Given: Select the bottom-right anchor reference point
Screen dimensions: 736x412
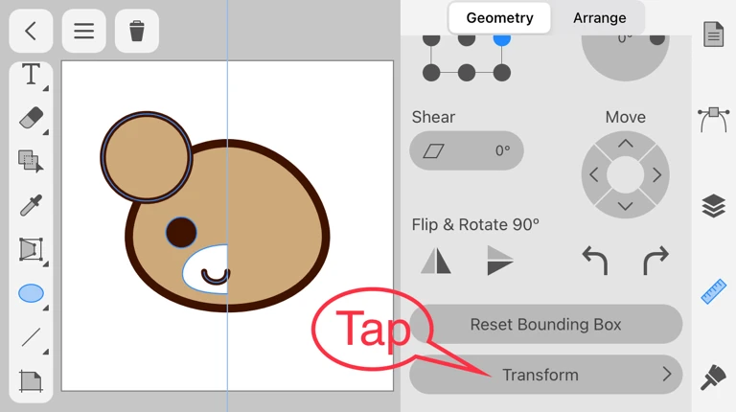Looking at the screenshot, I should 502,73.
